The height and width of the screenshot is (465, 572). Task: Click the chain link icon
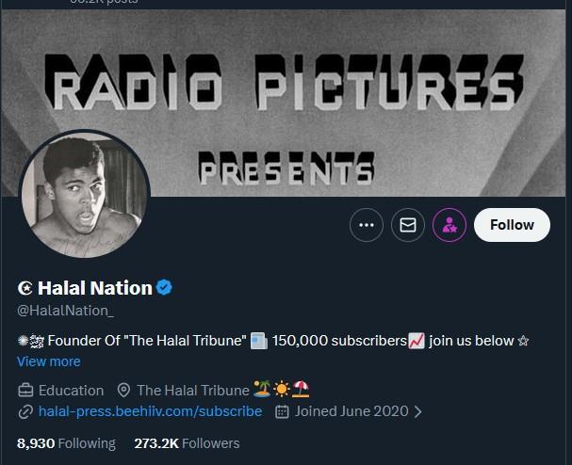25,411
